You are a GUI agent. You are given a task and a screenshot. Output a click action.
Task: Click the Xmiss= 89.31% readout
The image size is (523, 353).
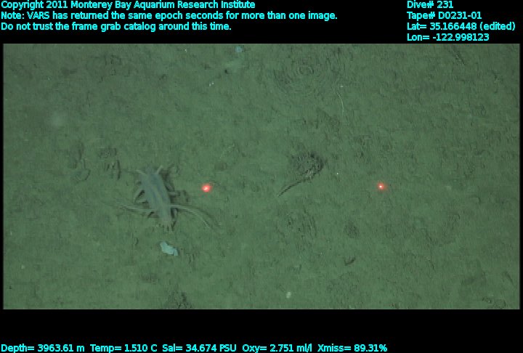point(352,348)
